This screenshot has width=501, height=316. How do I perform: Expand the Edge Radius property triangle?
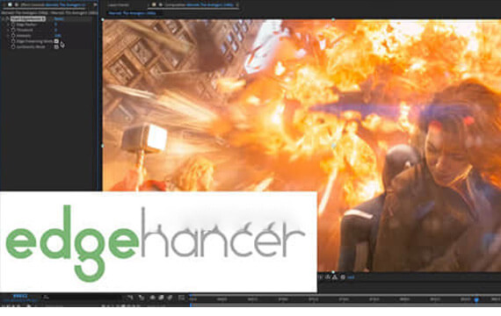[x=8, y=25]
